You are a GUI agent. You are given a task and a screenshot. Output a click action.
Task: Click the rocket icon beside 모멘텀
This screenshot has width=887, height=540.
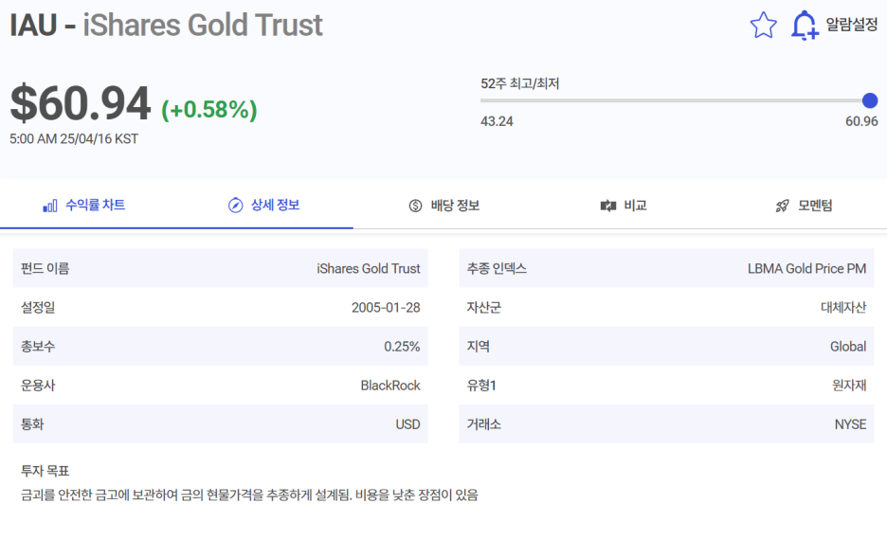(x=783, y=206)
